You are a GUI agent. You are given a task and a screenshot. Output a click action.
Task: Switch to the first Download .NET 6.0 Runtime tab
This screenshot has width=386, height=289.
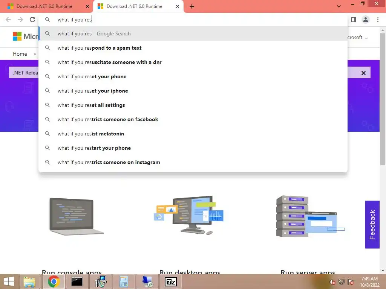point(44,6)
